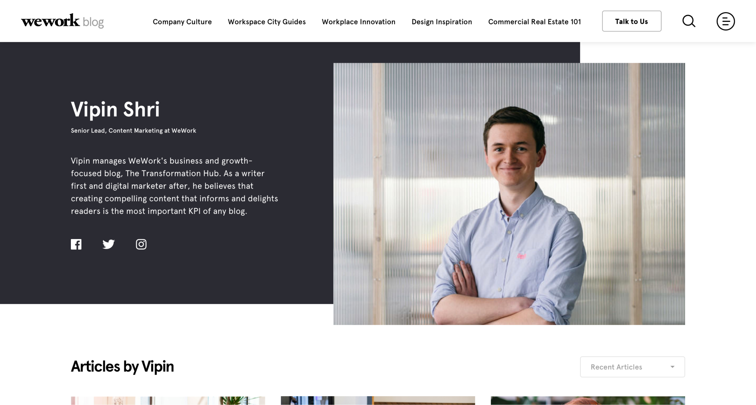Click the Talk to Us button

pos(632,21)
